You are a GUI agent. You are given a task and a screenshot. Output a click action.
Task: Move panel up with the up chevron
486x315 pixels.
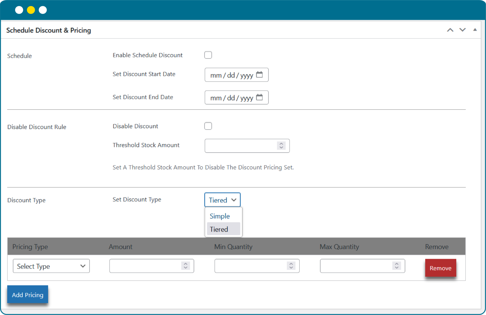(450, 30)
